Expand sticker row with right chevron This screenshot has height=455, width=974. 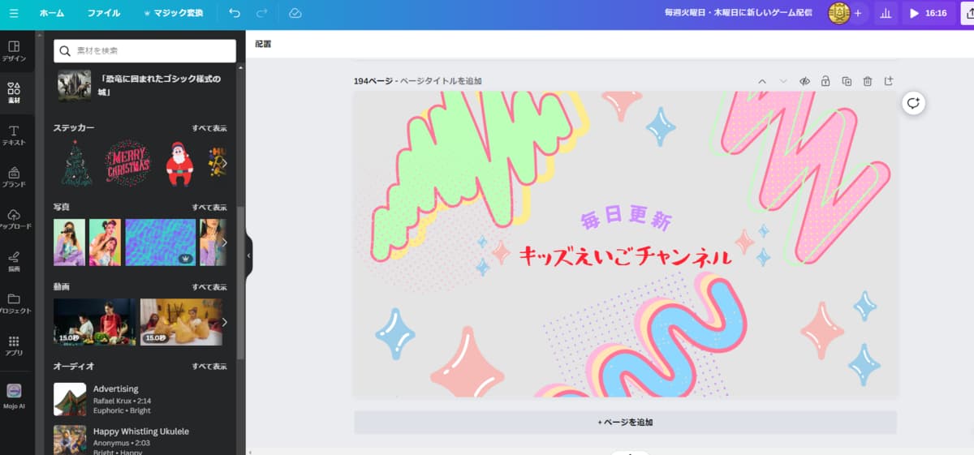click(x=225, y=163)
